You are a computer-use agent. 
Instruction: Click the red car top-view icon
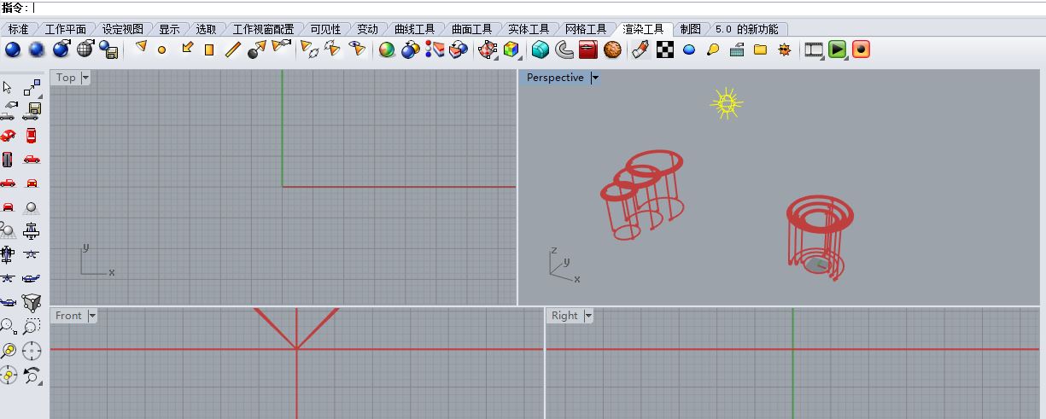click(32, 136)
